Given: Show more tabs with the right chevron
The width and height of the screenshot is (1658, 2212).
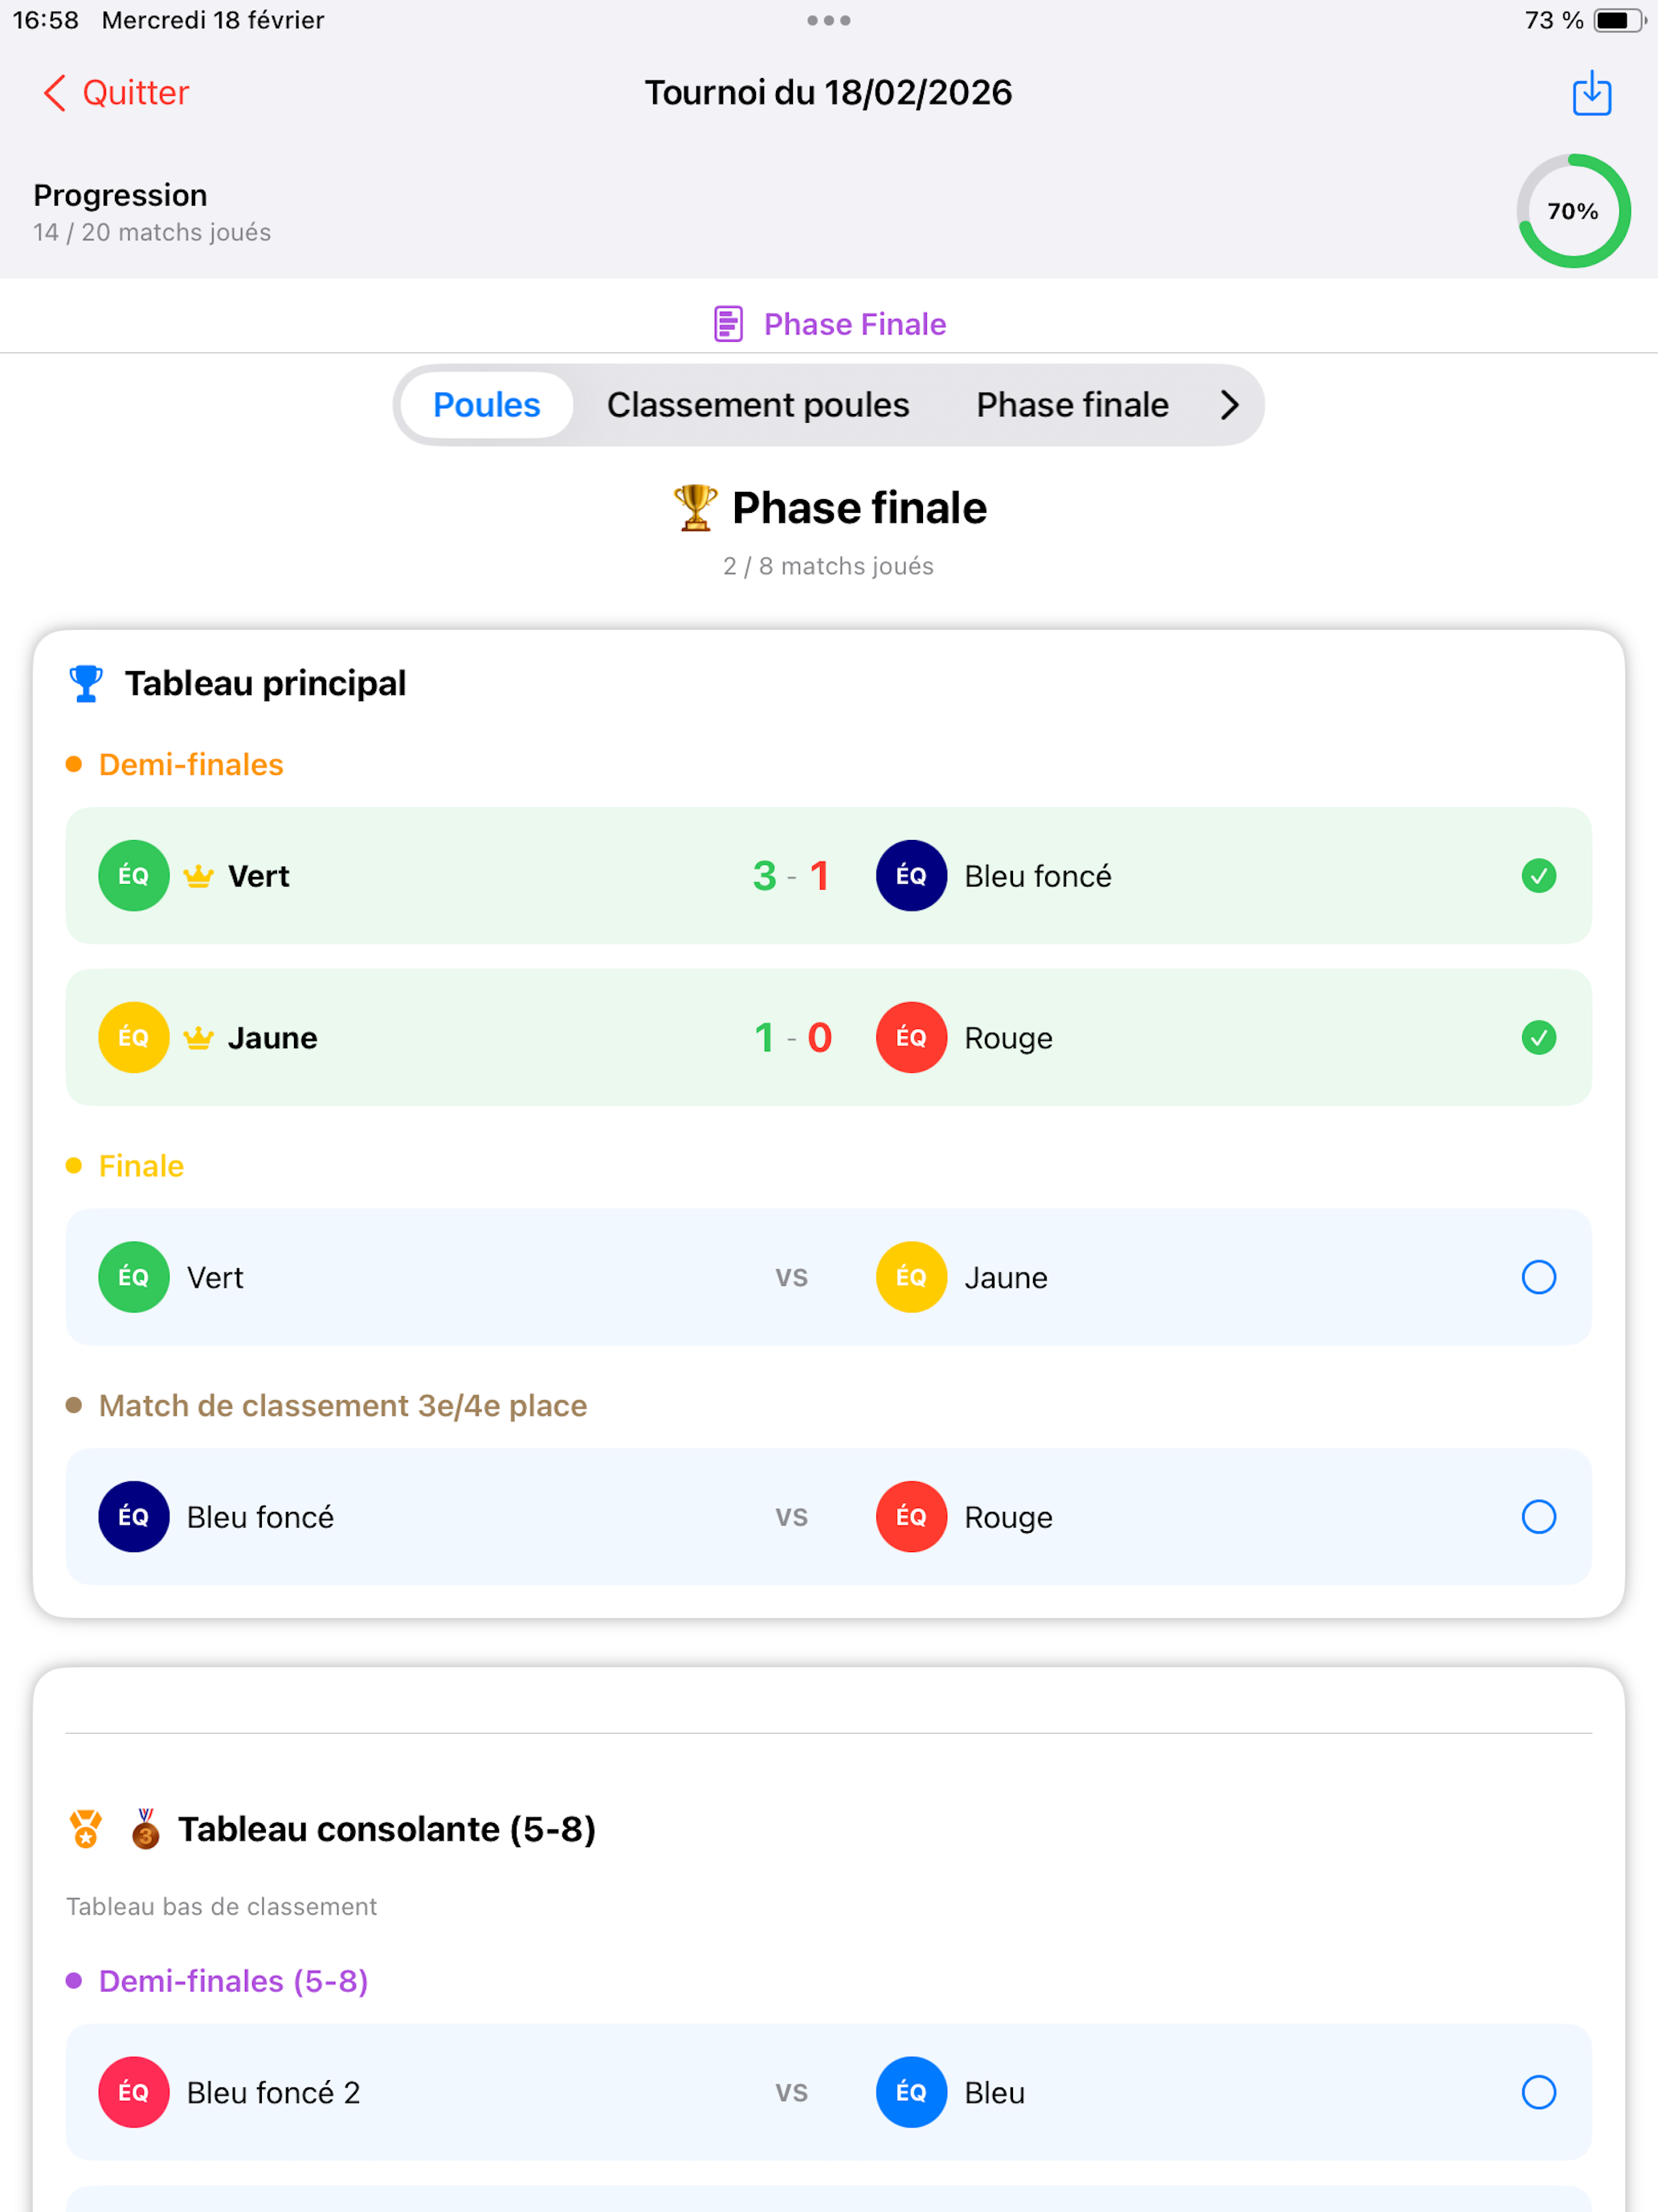Looking at the screenshot, I should (1231, 405).
